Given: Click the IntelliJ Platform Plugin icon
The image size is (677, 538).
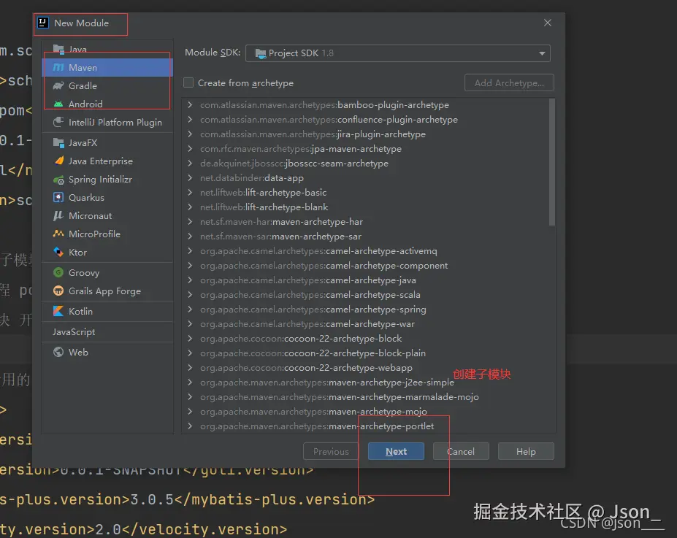Looking at the screenshot, I should [x=58, y=122].
